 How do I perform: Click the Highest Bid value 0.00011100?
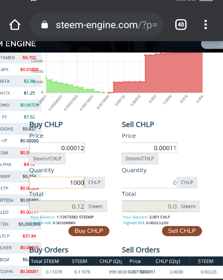157,223
